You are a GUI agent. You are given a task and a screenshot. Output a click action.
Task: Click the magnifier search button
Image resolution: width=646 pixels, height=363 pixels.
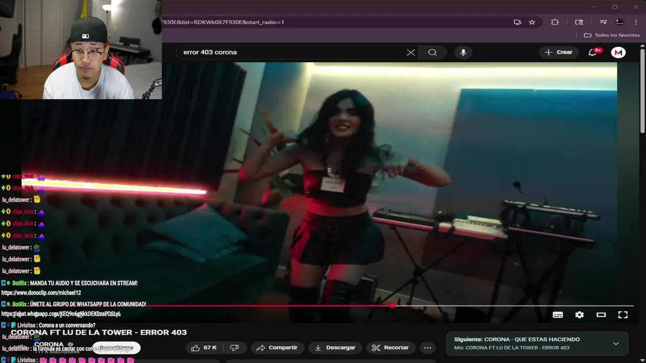pos(433,52)
